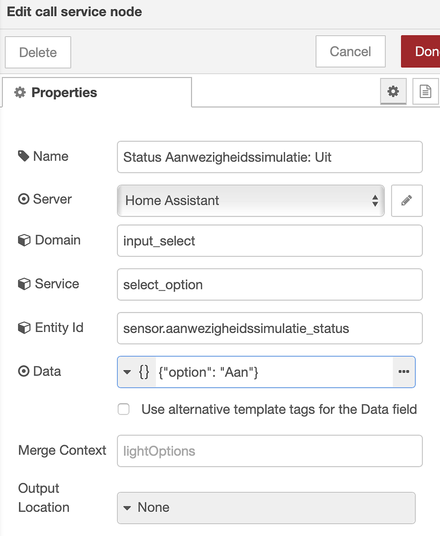Click the pencil icon to edit the server
The image size is (440, 536).
click(406, 200)
